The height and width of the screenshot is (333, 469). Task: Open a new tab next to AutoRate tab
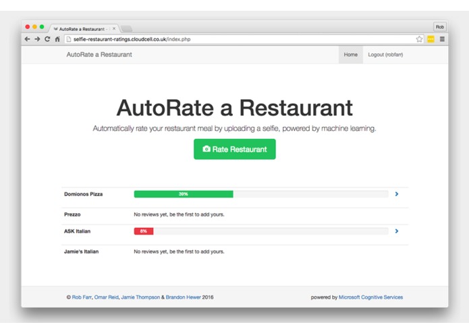click(126, 29)
